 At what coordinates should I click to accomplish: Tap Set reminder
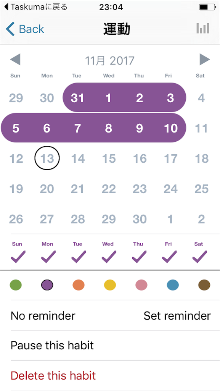pyautogui.click(x=177, y=316)
